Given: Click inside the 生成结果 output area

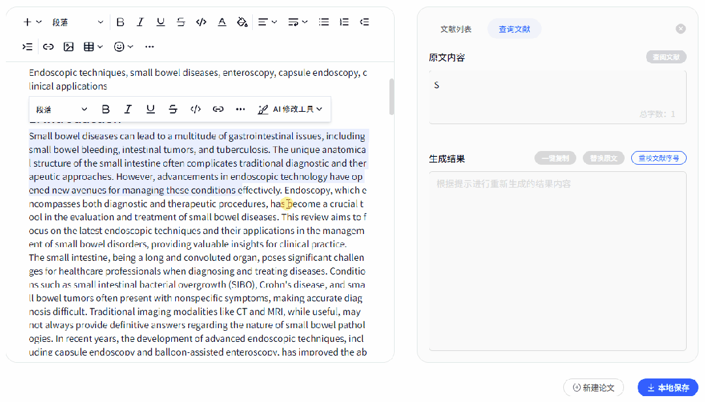Looking at the screenshot, I should [x=557, y=261].
